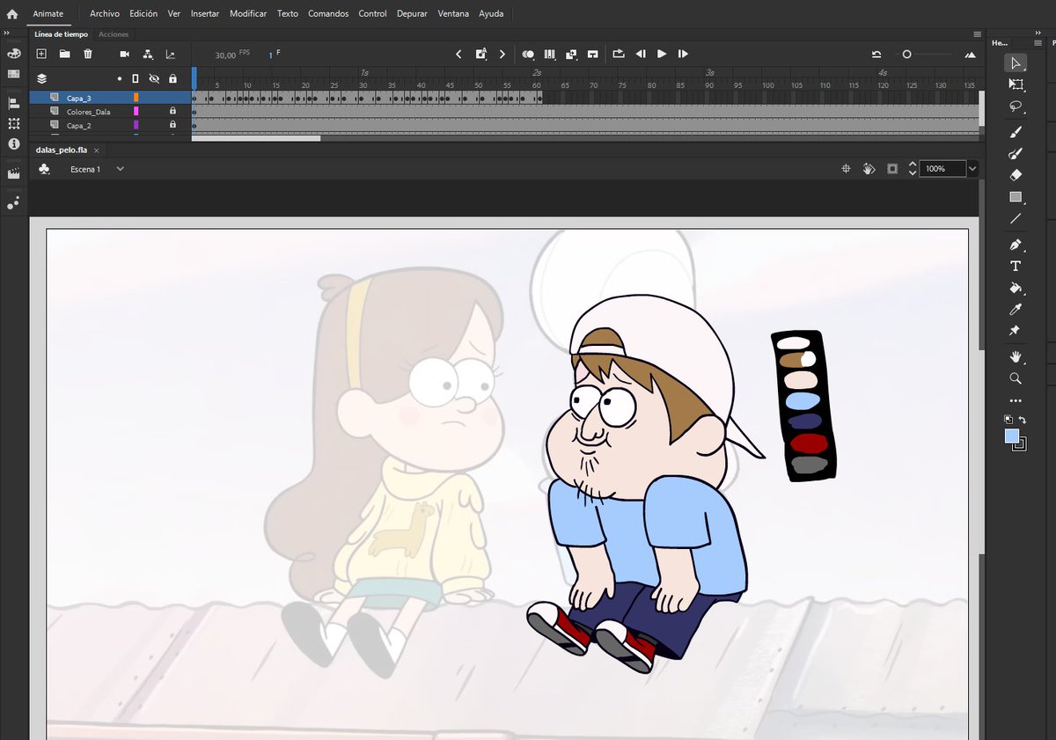Step back one frame
The image size is (1056, 740).
tap(641, 54)
